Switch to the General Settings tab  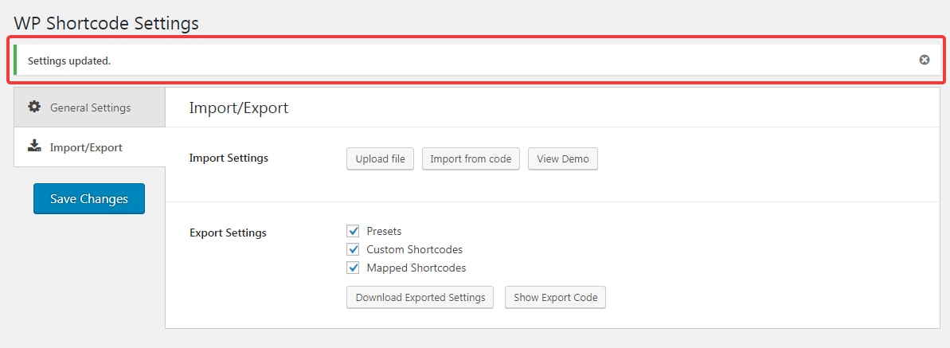[90, 108]
